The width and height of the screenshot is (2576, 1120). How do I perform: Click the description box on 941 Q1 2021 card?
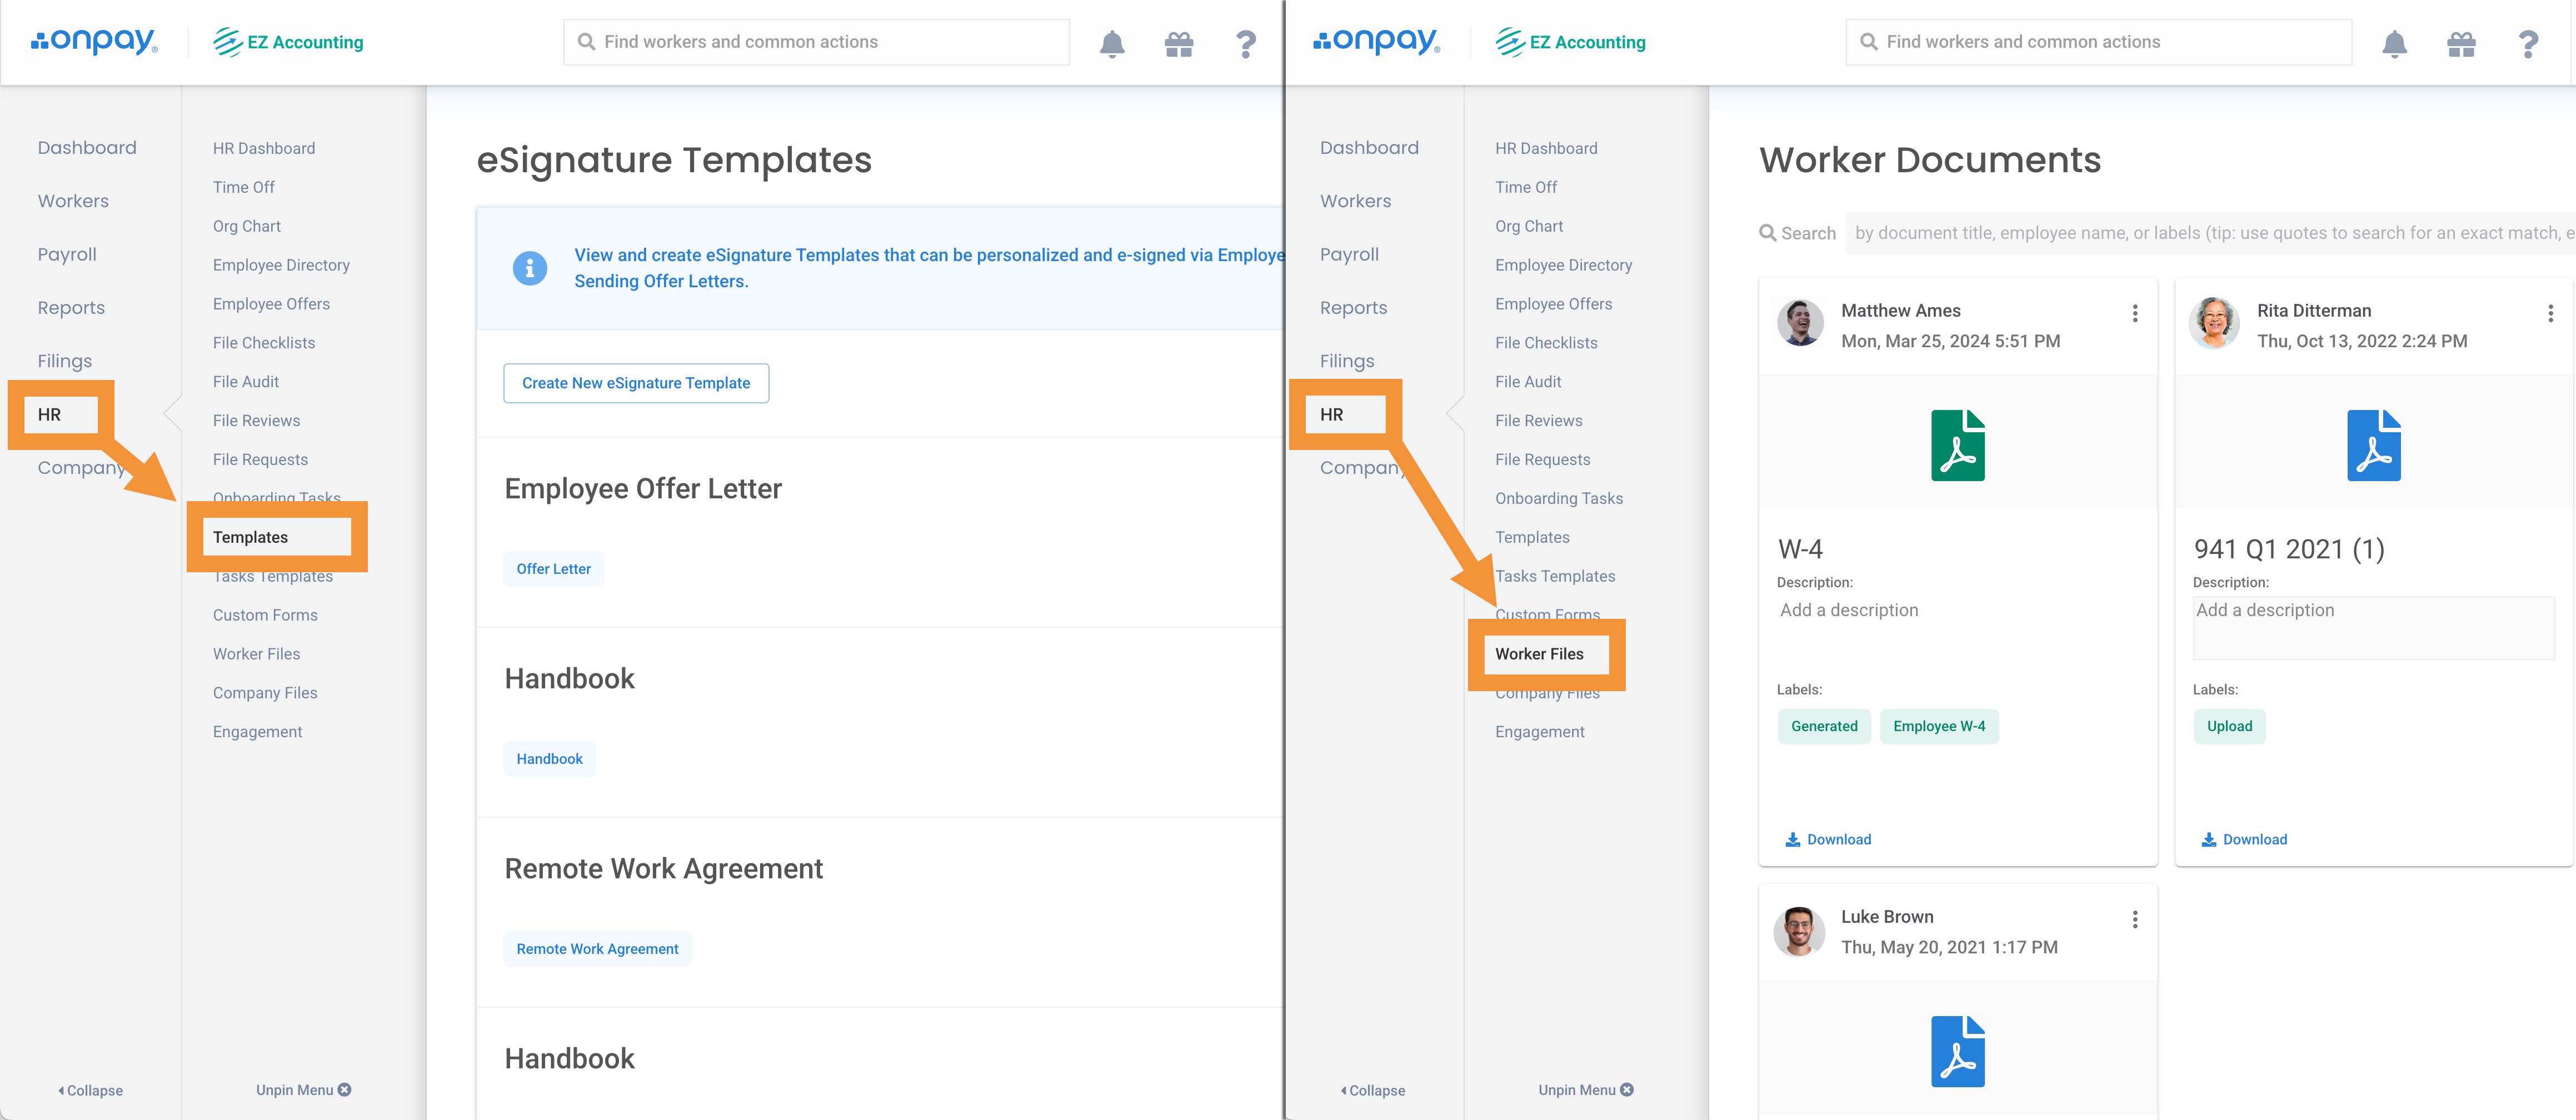[2373, 628]
